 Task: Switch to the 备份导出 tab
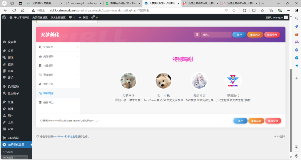(x=48, y=102)
